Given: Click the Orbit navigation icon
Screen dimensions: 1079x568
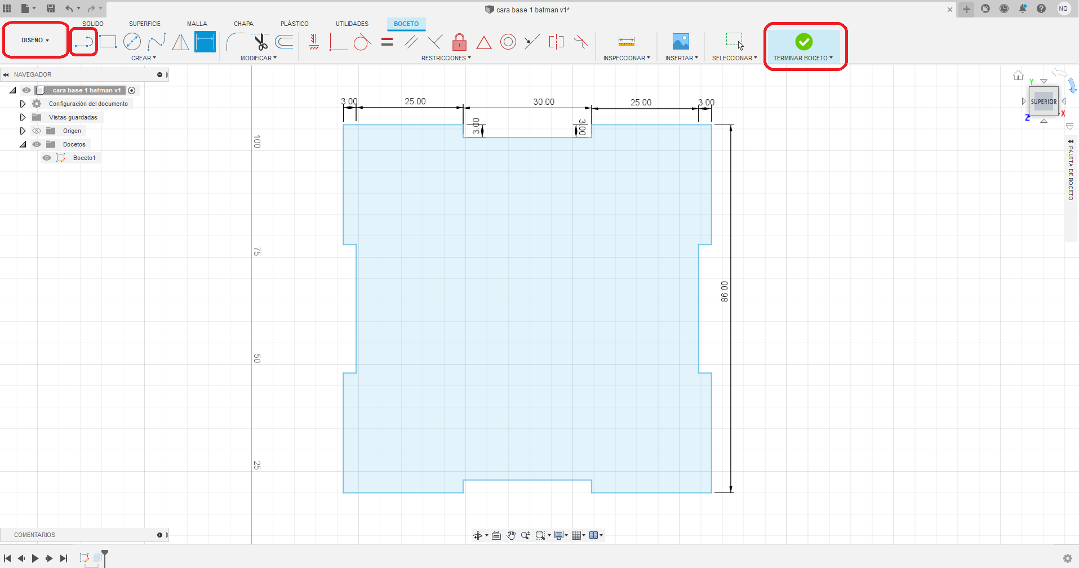Looking at the screenshot, I should pos(478,535).
